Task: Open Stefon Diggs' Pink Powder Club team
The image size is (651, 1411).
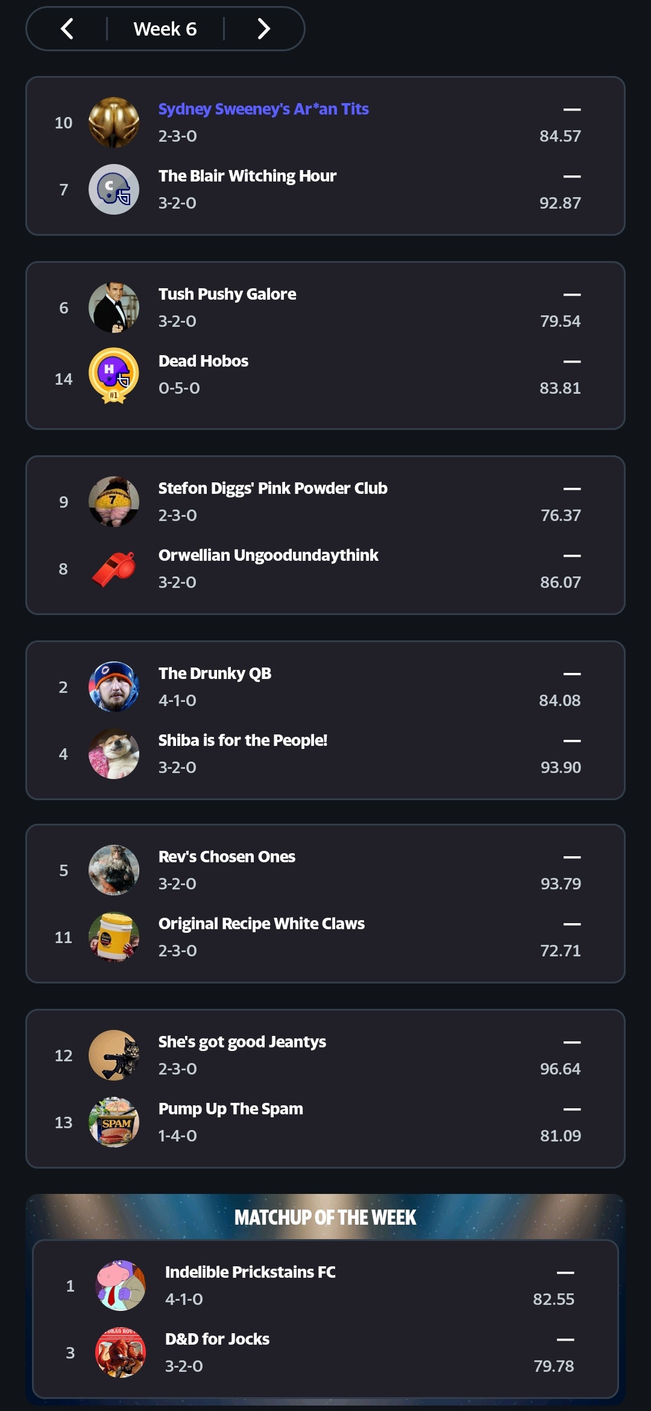Action: pyautogui.click(x=272, y=488)
